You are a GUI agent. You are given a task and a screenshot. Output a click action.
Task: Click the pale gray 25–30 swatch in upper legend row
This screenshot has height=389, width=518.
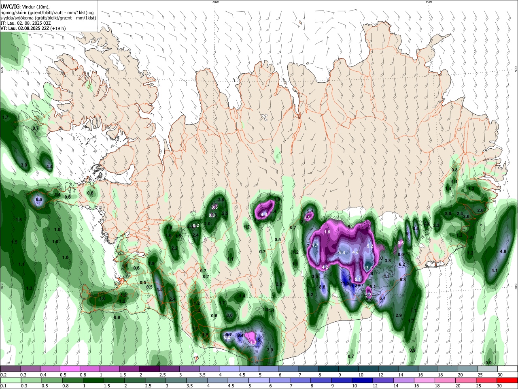tap(487, 369)
